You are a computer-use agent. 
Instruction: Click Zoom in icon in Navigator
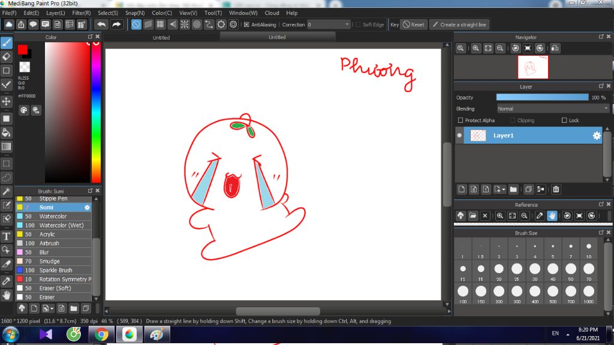pos(475,48)
